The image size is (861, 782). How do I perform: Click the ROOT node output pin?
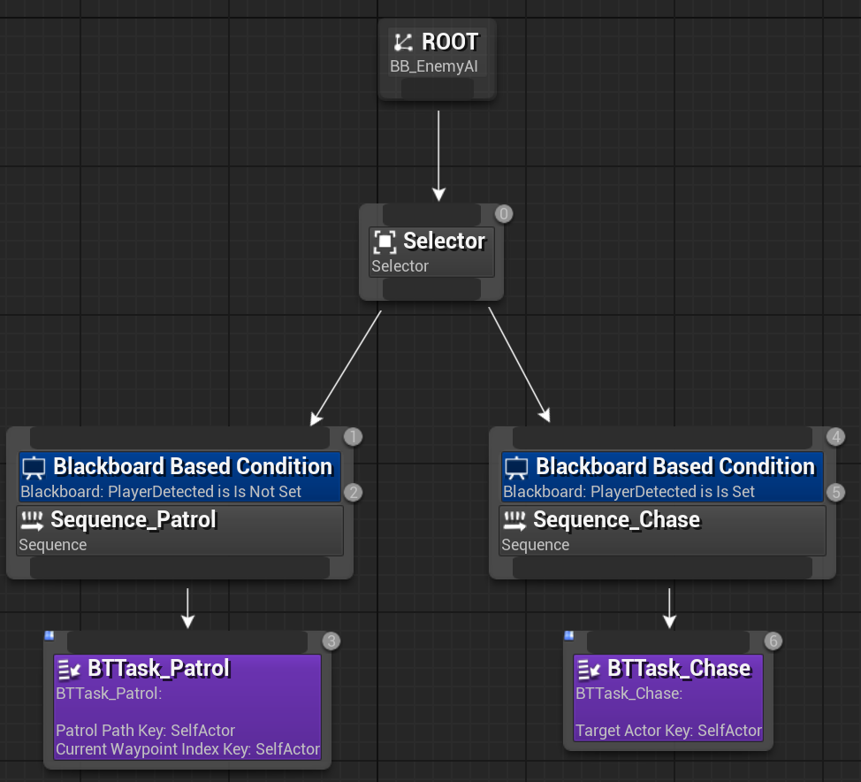click(x=438, y=88)
